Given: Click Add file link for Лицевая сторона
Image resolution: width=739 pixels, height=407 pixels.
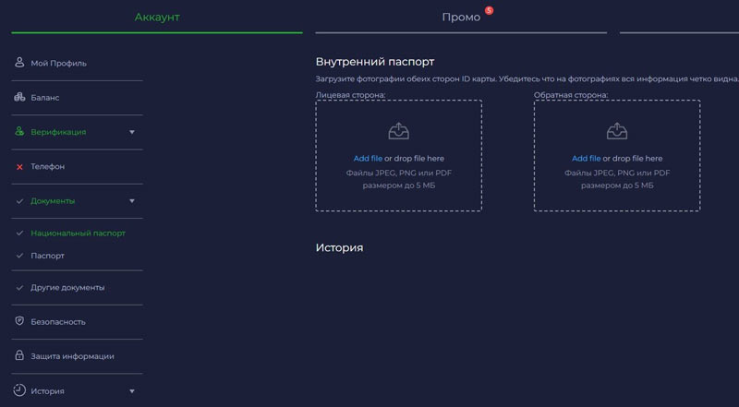Looking at the screenshot, I should pos(368,159).
